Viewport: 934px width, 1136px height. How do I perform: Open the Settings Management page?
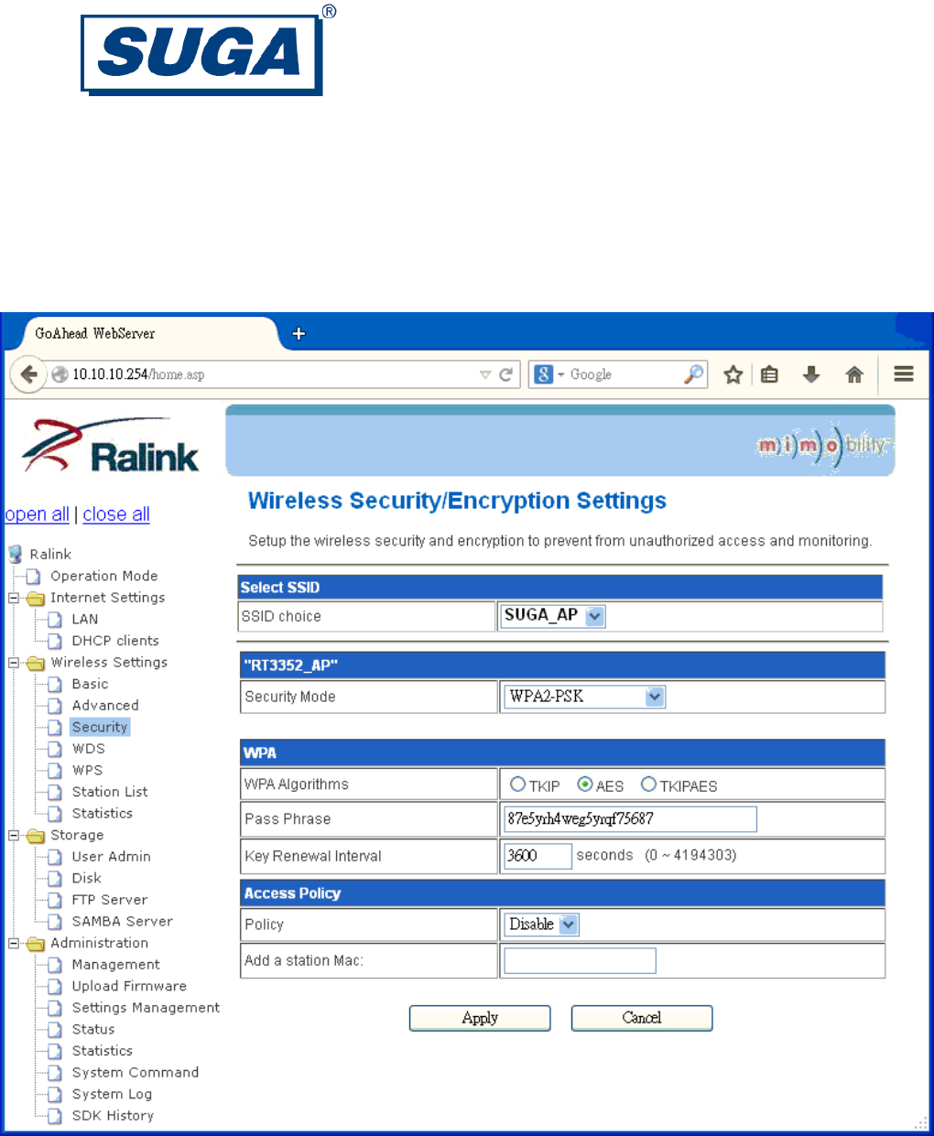[146, 1008]
